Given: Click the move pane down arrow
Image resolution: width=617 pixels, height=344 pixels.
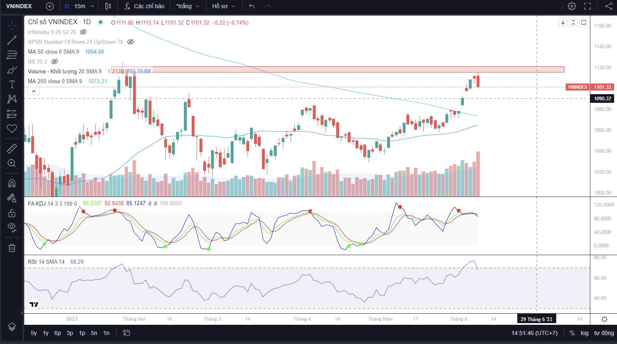Looking at the screenshot, I should coord(563,23).
